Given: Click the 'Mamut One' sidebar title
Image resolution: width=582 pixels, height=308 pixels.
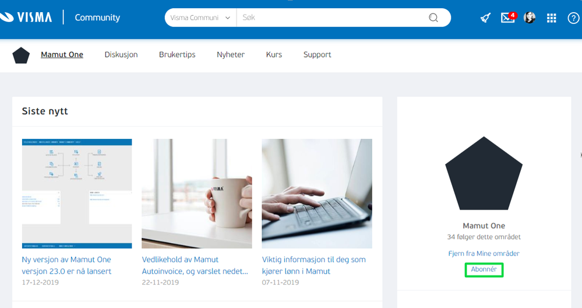Looking at the screenshot, I should pos(484,225).
